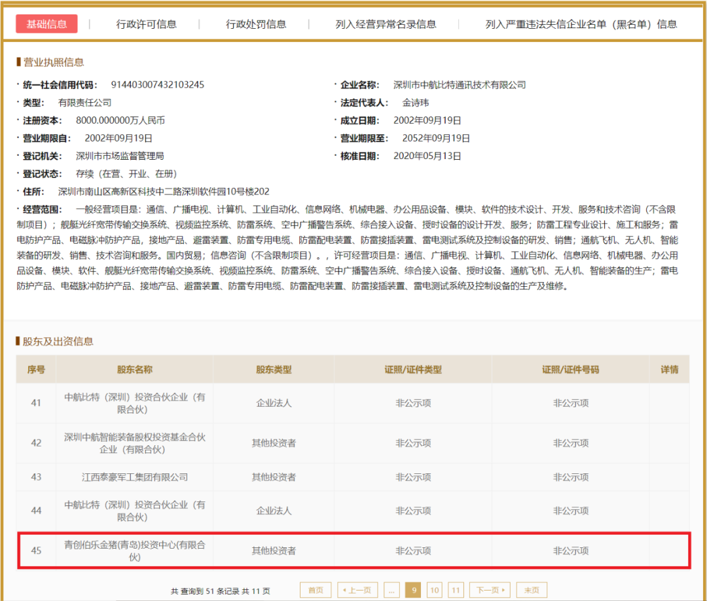This screenshot has height=601, width=707.
Task: Click the 序号 column header
Action: click(x=36, y=370)
